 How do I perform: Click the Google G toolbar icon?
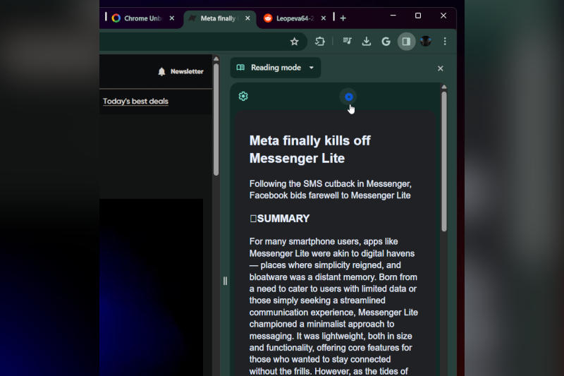click(x=386, y=42)
